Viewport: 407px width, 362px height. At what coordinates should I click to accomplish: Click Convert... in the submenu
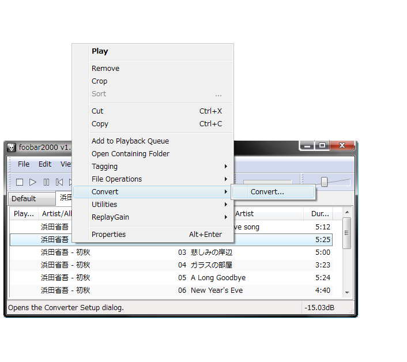[x=273, y=192]
